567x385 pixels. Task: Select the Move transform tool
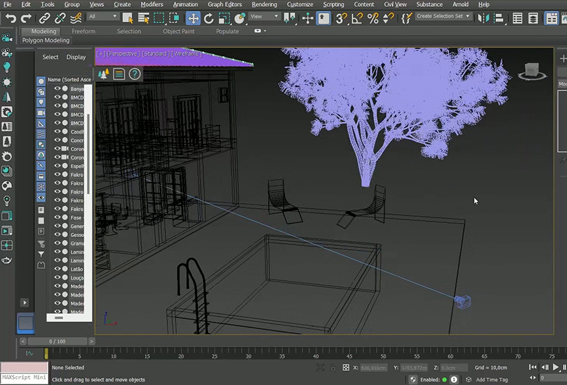point(193,18)
